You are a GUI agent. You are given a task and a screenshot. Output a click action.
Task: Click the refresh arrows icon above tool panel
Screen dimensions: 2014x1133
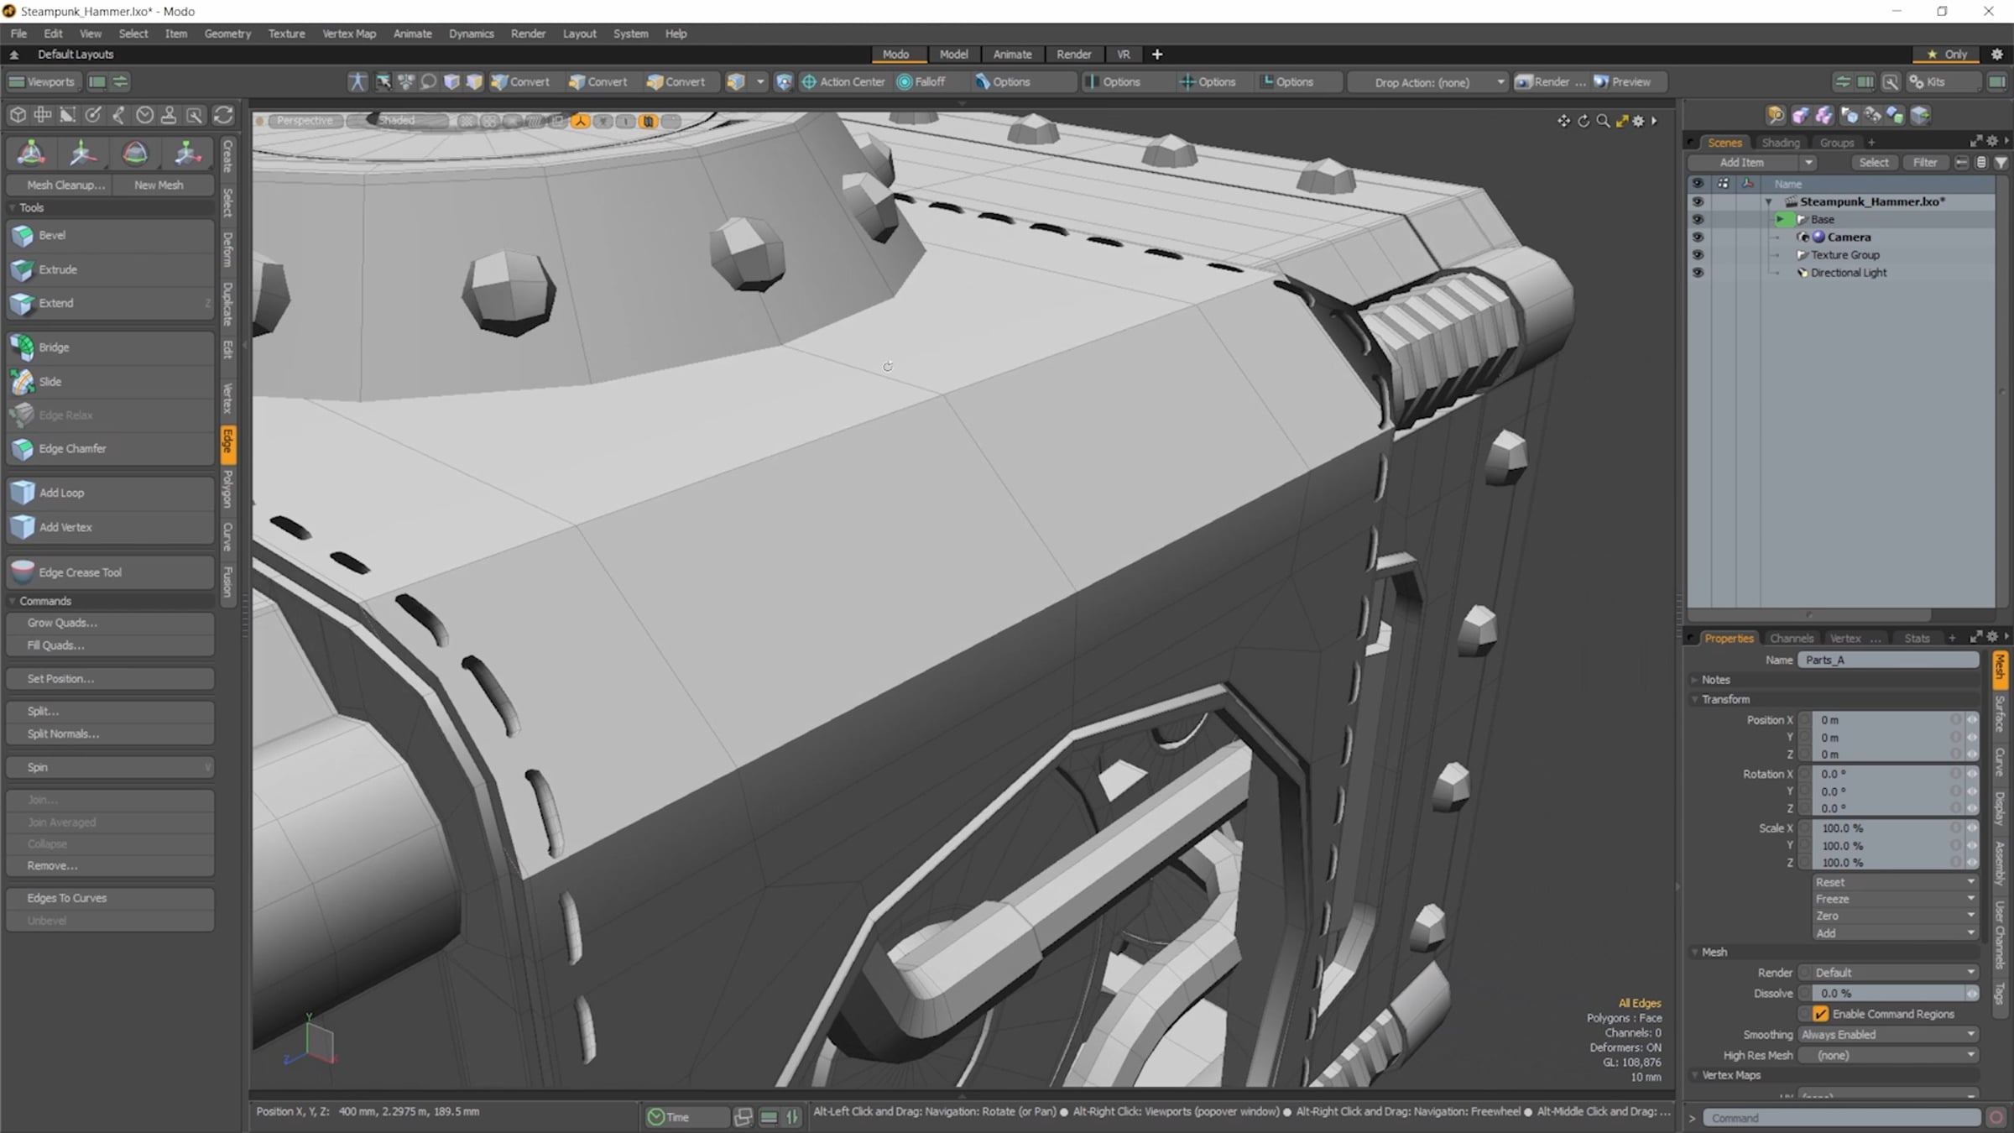pyautogui.click(x=223, y=115)
